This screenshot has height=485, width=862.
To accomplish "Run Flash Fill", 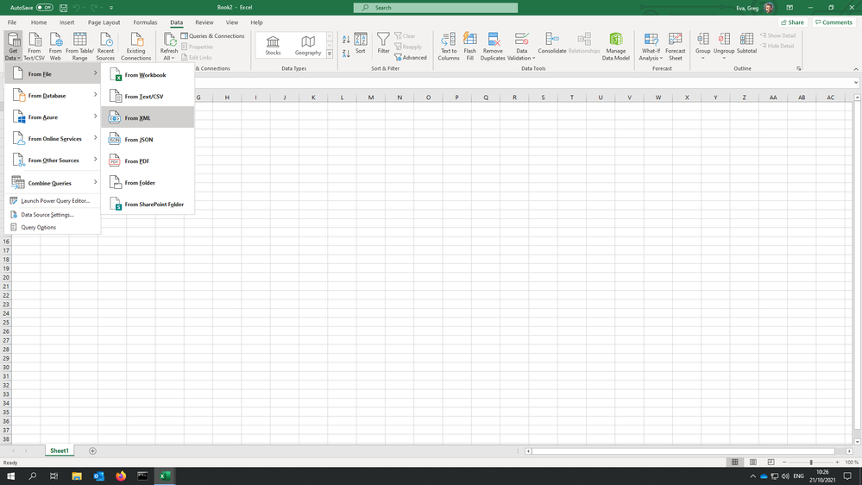I will tap(470, 47).
